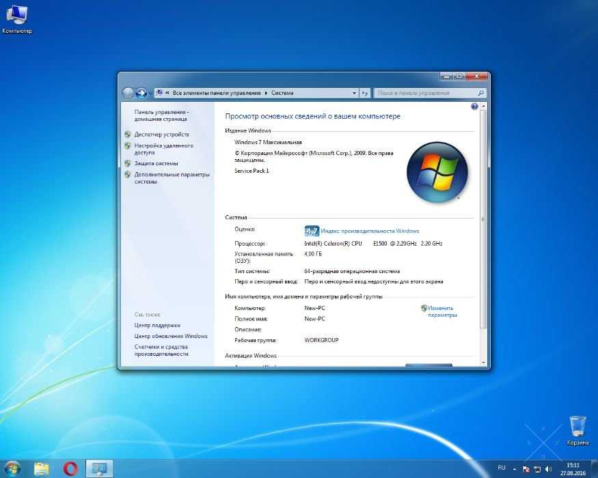The image size is (598, 478).
Task: Select the Все элементы панели управления breadcrumb
Action: 216,93
